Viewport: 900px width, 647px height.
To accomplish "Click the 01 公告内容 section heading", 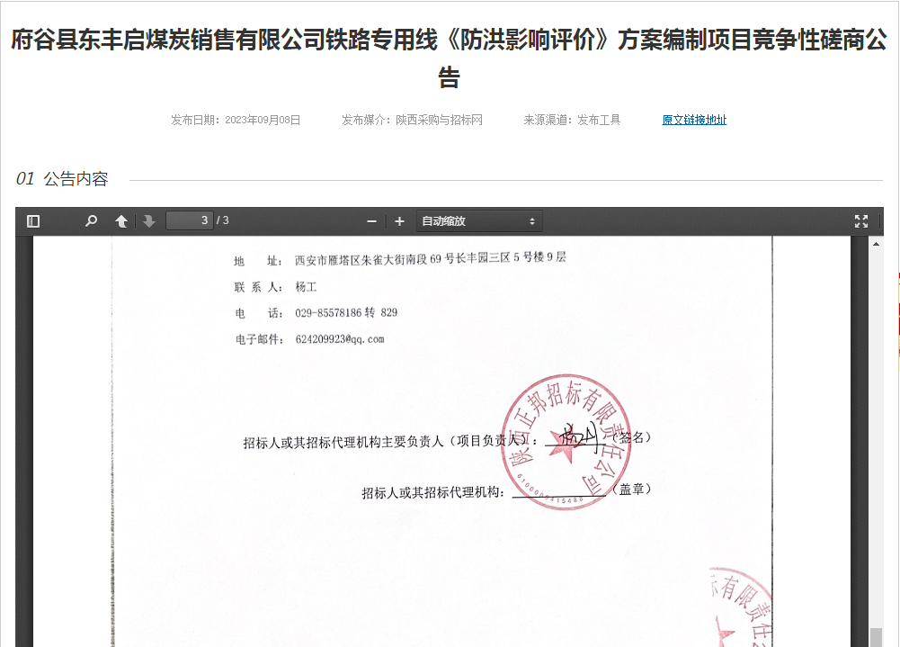I will pyautogui.click(x=62, y=179).
